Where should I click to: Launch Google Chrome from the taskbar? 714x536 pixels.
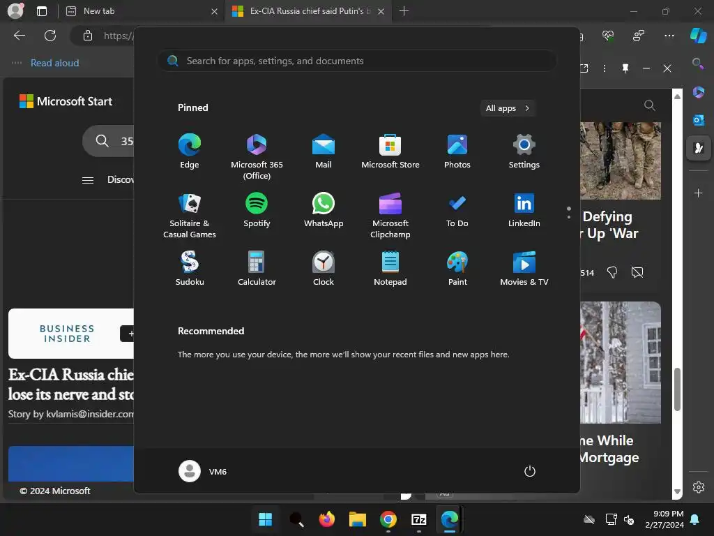tap(388, 519)
